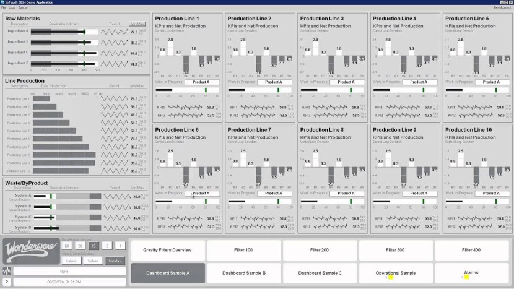Select the 60 trend period option

(66, 246)
